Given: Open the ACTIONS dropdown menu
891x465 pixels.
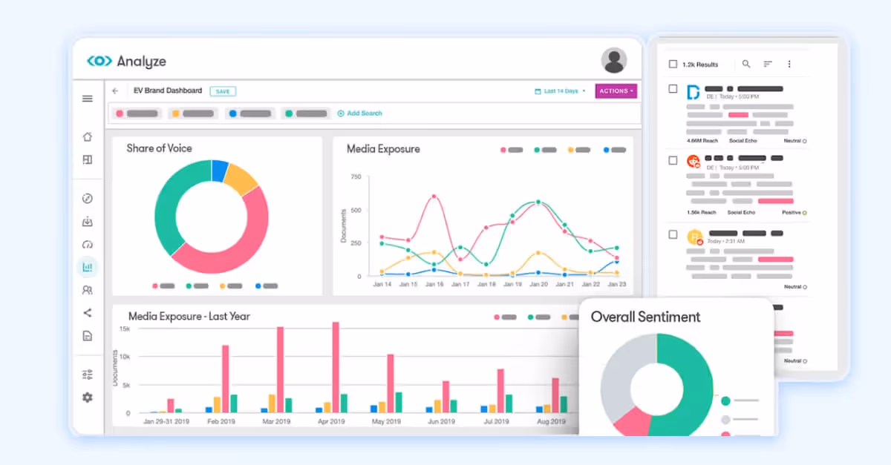Looking at the screenshot, I should (x=616, y=90).
